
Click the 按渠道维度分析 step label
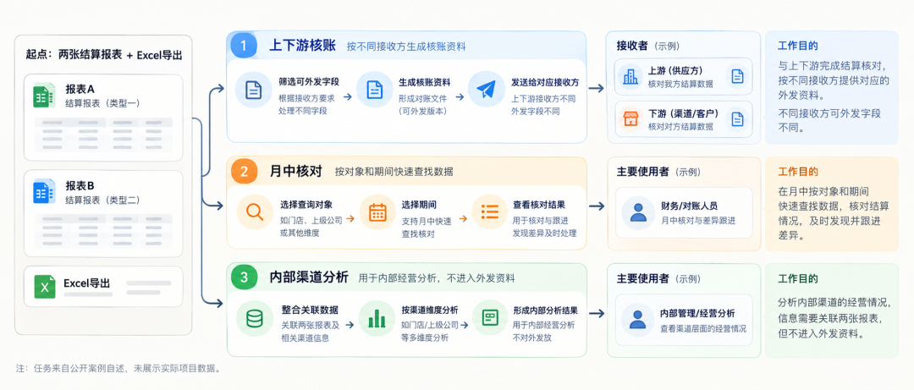430,310
